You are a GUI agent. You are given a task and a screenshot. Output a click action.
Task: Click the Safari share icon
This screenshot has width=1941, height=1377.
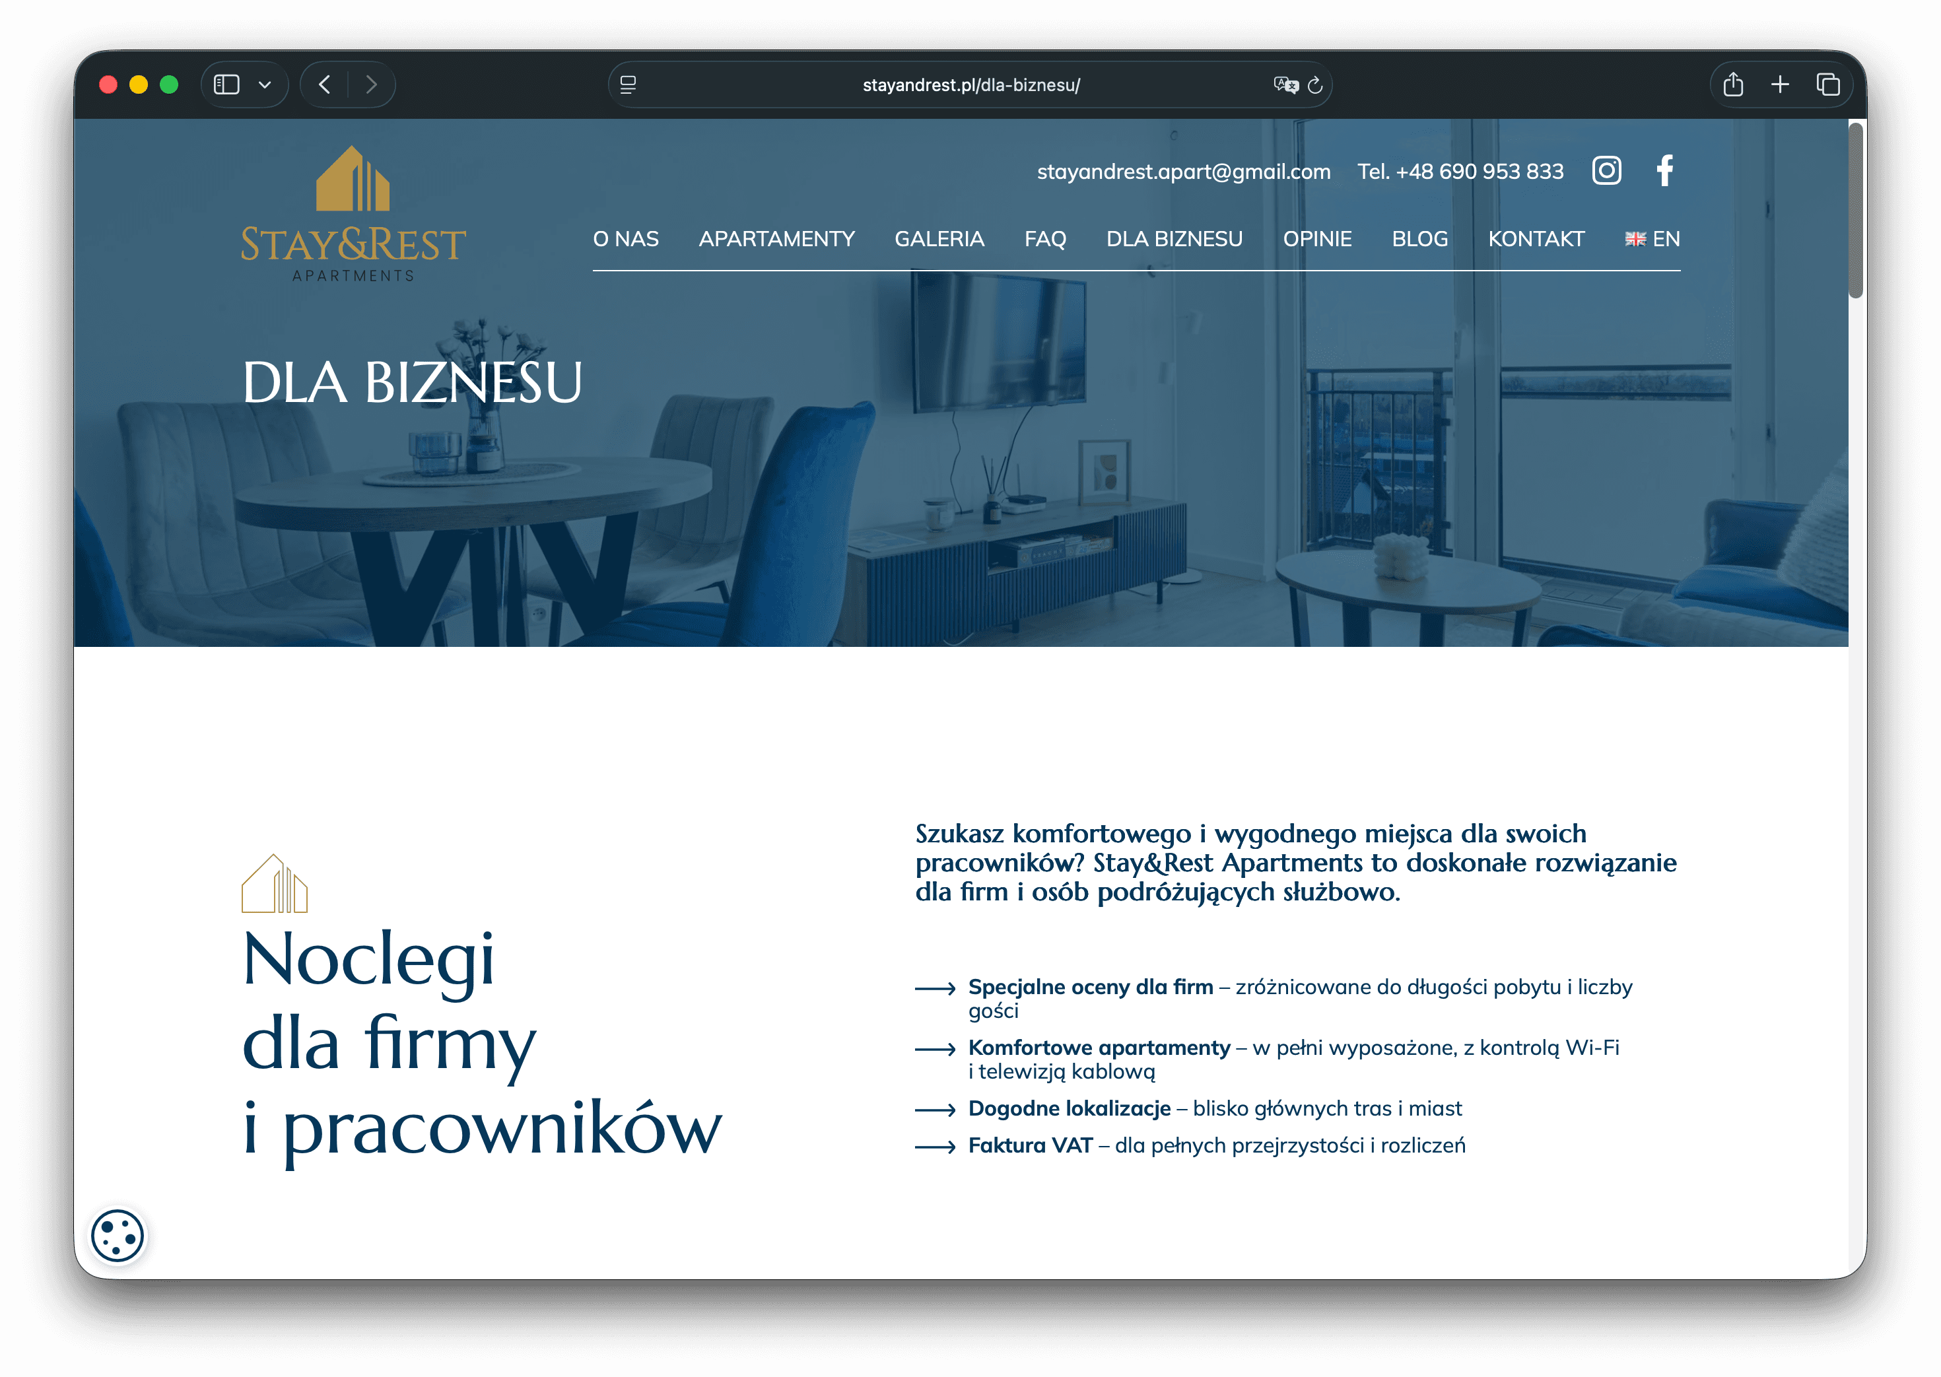pos(1733,84)
